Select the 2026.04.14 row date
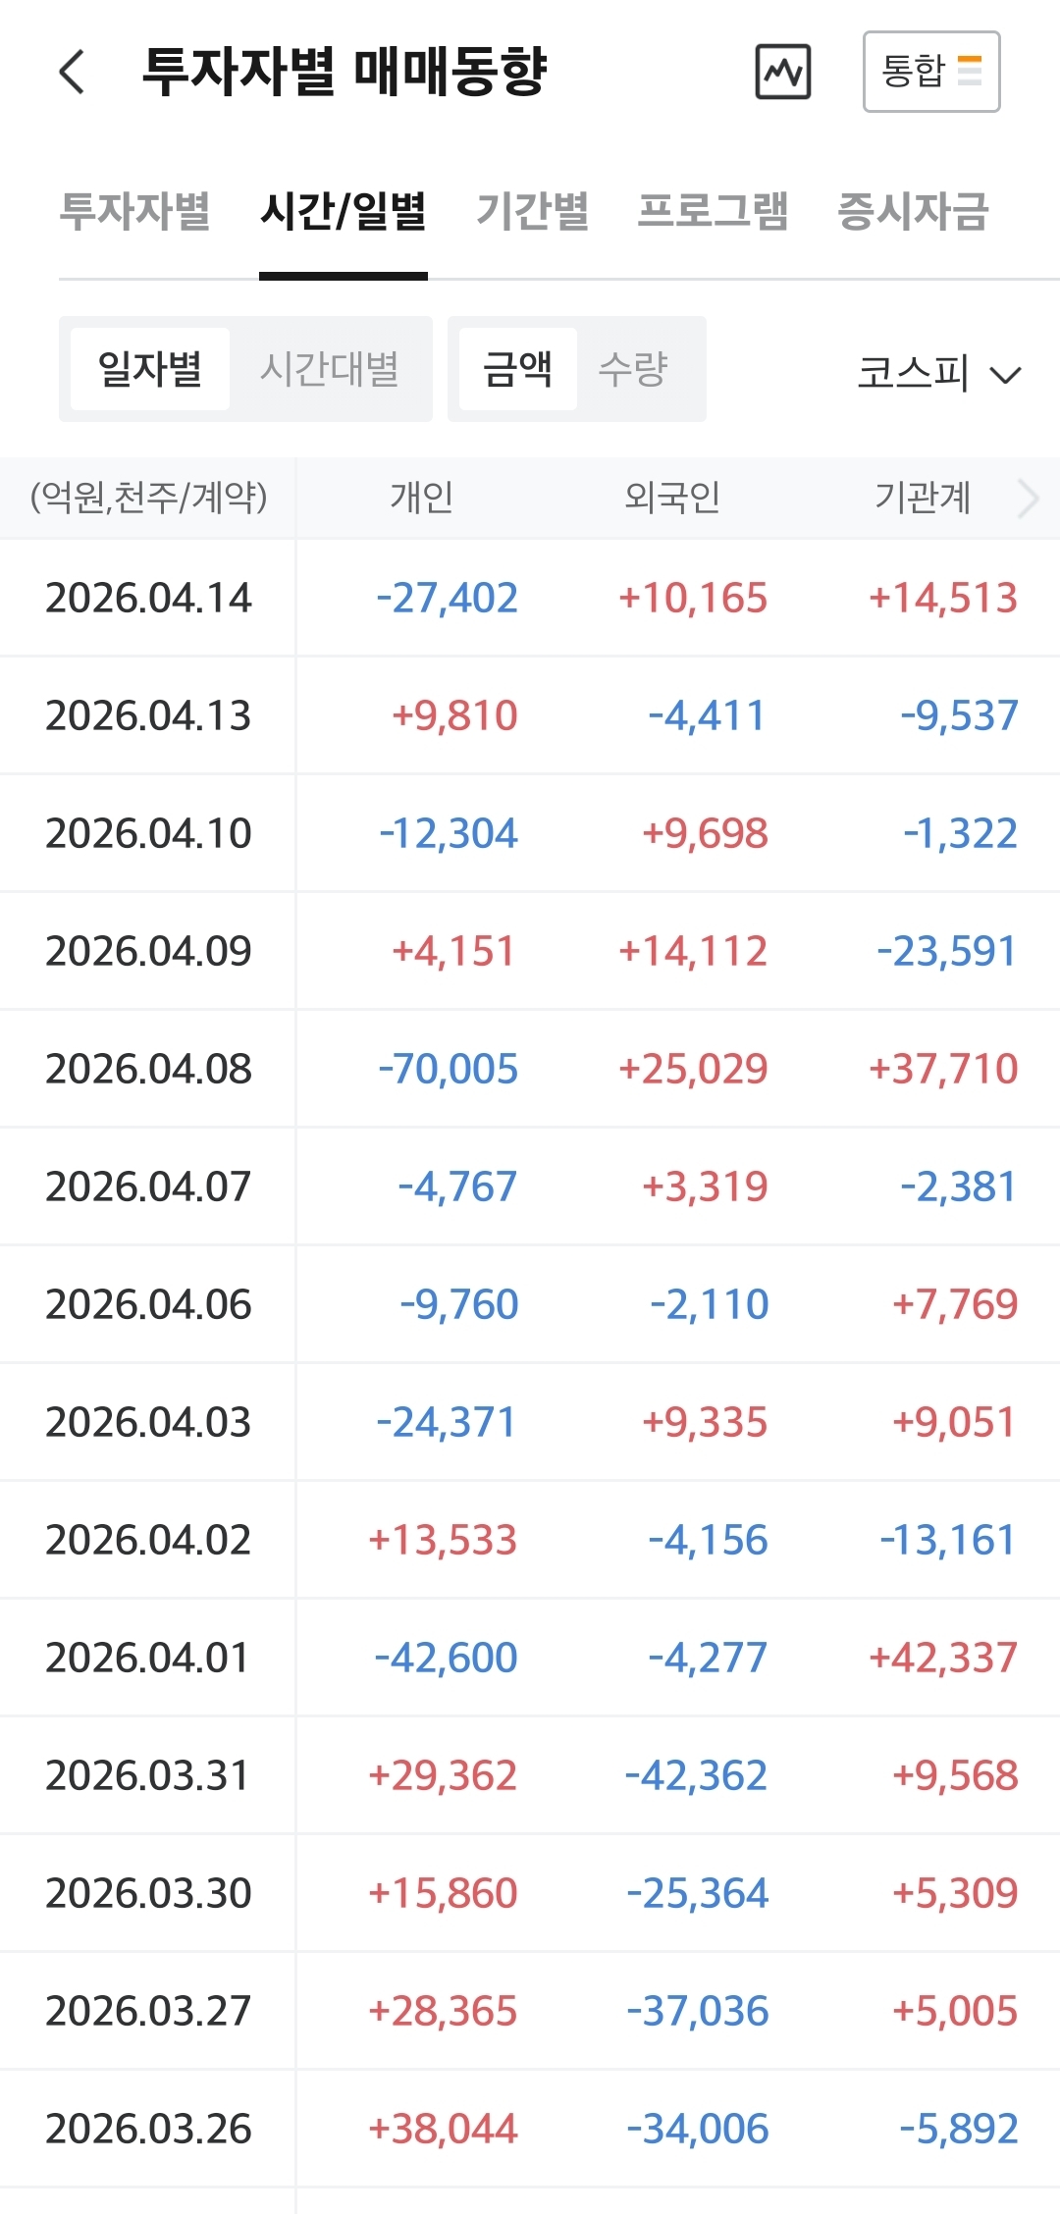 coord(148,598)
